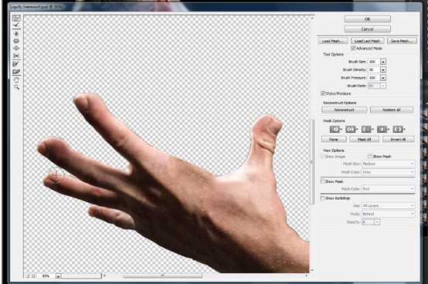This screenshot has height=284, width=428.
Task: Open the Brush Pressure dropdown arrow
Action: 383,78
